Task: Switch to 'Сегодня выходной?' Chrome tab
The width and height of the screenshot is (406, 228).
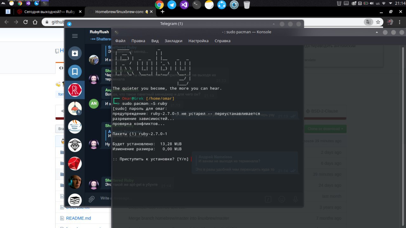Action: coord(49,12)
